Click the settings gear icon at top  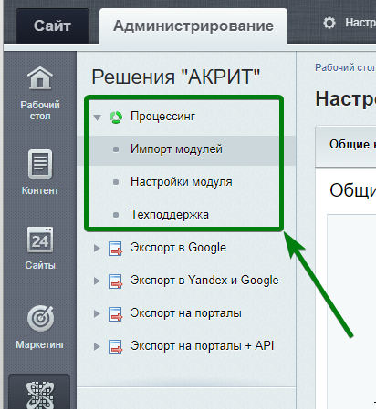[329, 23]
